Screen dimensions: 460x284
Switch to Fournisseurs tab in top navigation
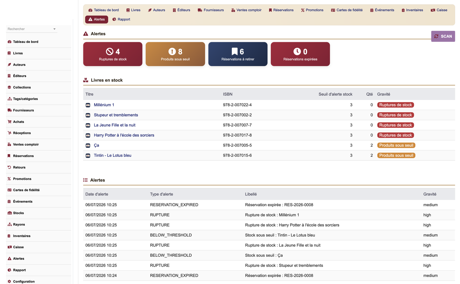211,10
